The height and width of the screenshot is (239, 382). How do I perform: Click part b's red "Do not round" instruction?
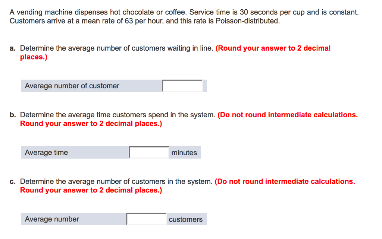[288, 115]
